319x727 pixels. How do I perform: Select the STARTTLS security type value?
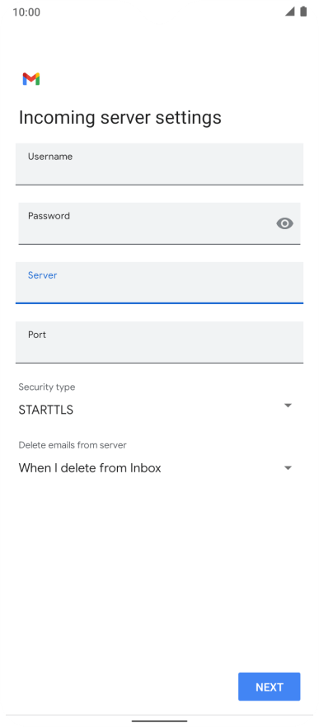pos(46,410)
